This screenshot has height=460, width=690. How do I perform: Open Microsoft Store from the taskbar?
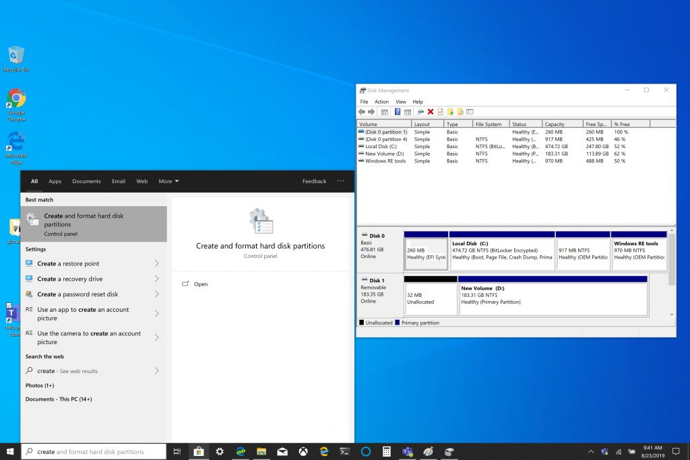pos(198,451)
